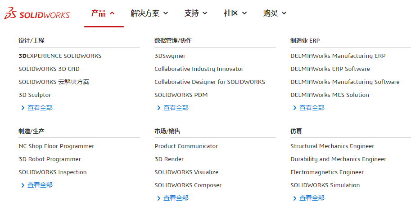View all under 仿真
The width and height of the screenshot is (411, 206).
[309, 198]
